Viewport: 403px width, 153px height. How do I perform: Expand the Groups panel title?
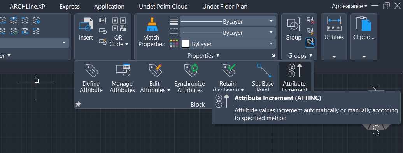click(300, 55)
